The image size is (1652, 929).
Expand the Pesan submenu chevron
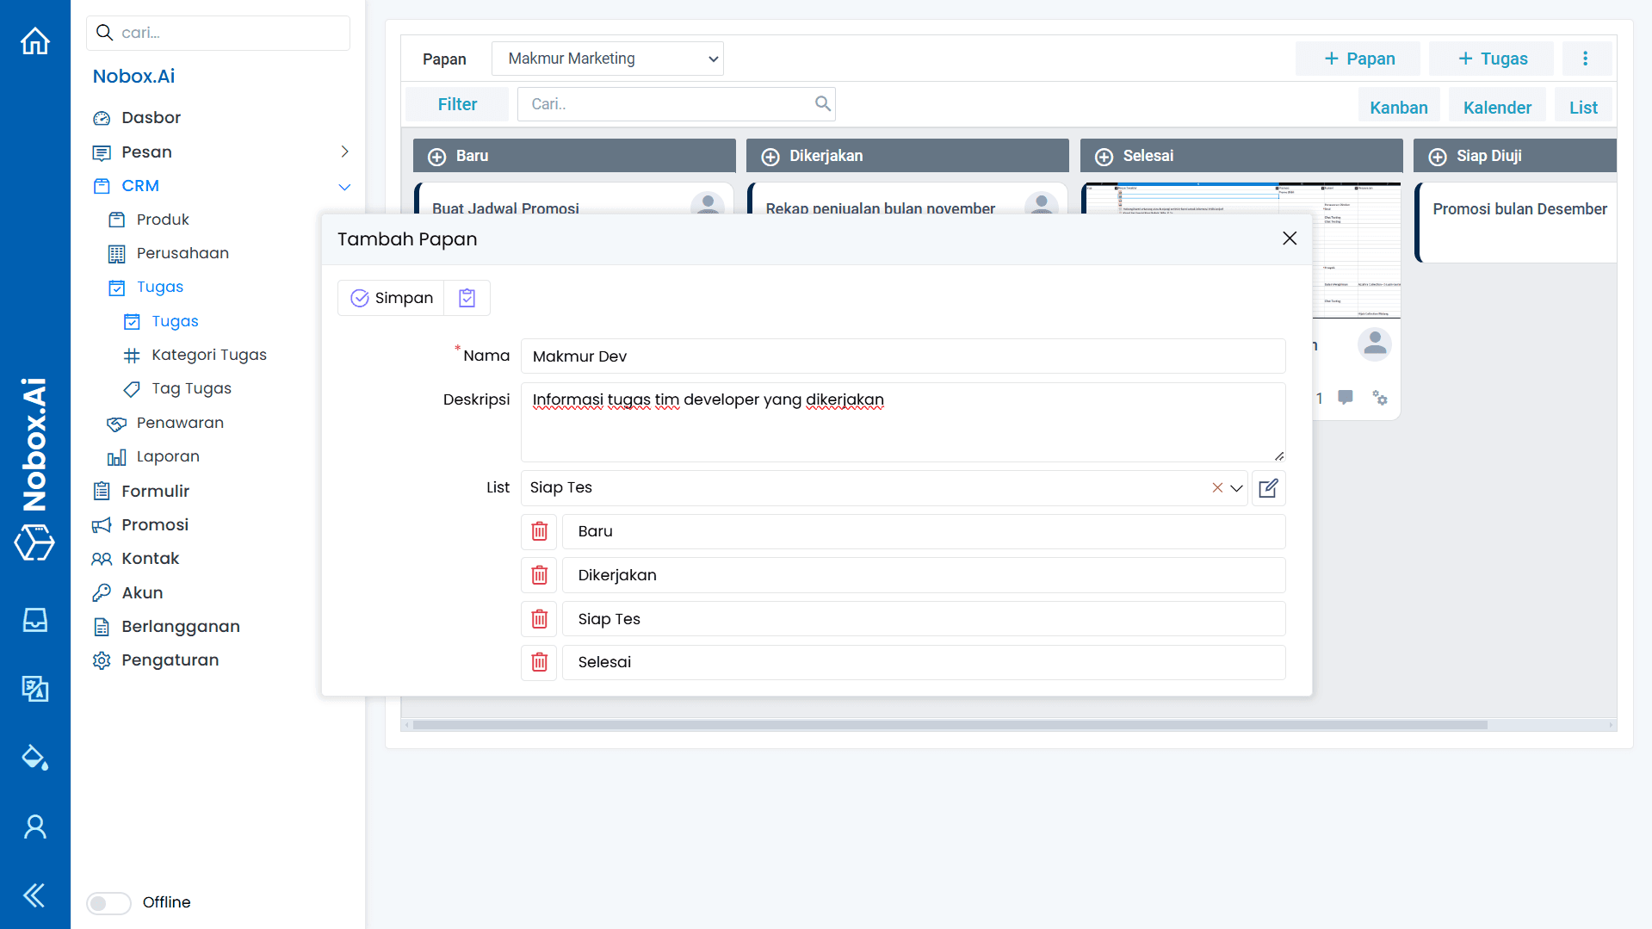(x=344, y=151)
